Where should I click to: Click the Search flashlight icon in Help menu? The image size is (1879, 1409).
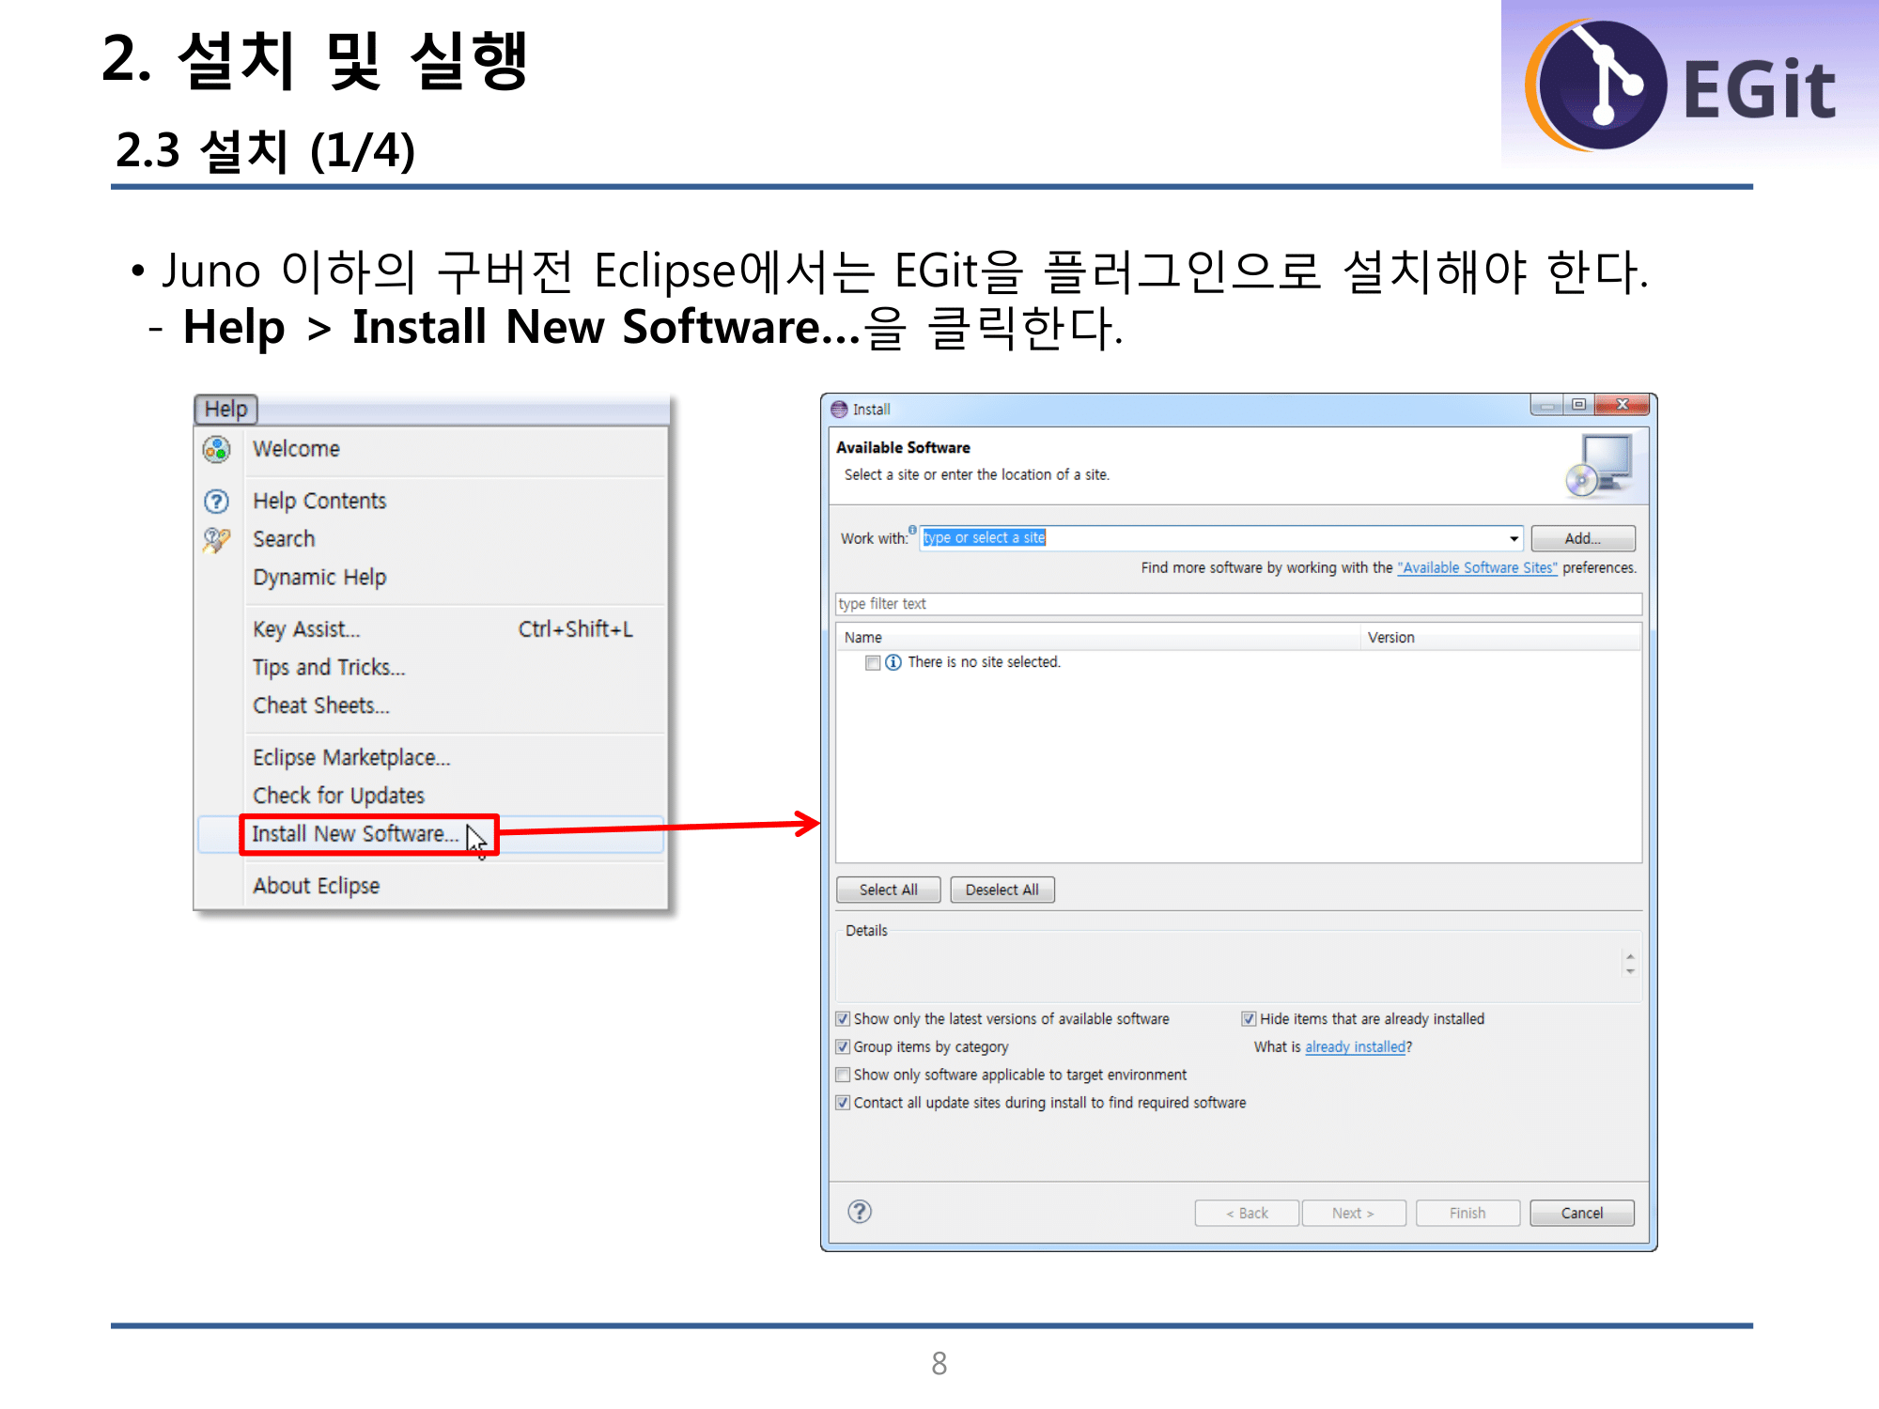tap(216, 539)
